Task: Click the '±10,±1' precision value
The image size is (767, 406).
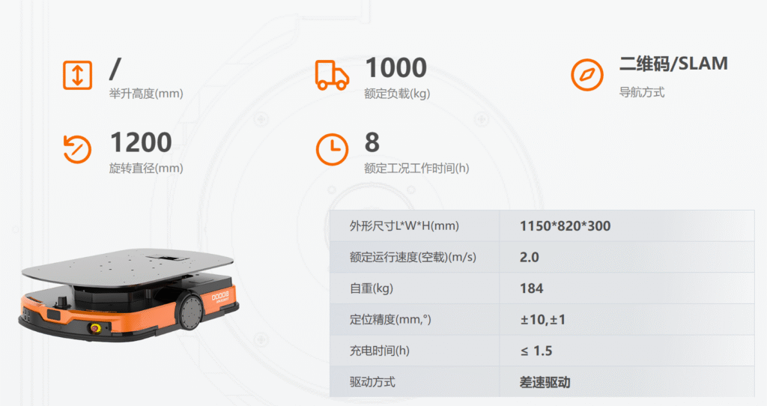Action: (x=542, y=319)
